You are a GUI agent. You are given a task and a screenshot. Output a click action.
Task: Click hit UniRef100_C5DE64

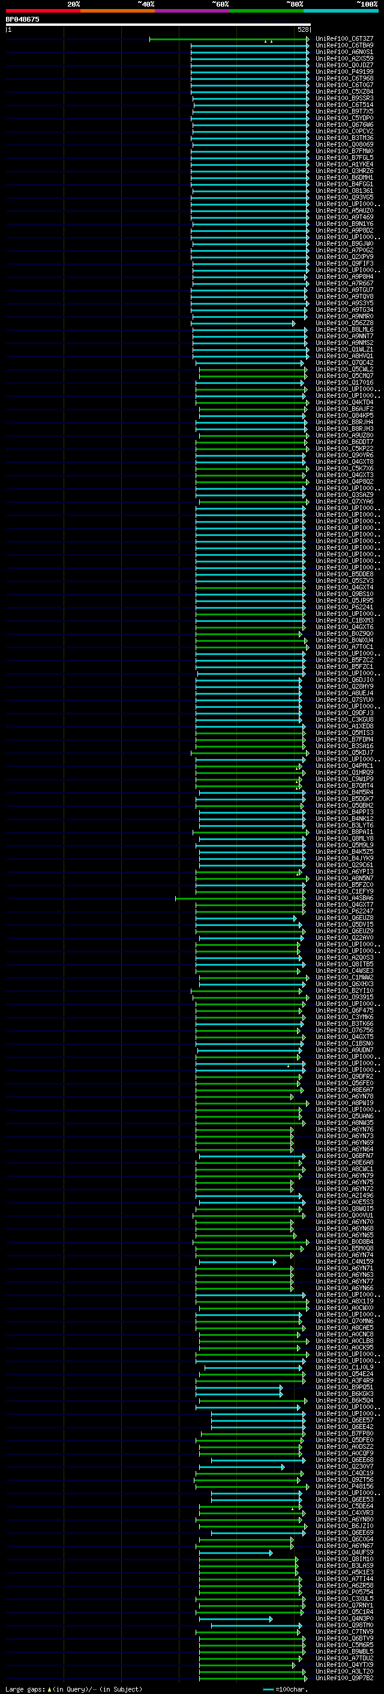344,1507
